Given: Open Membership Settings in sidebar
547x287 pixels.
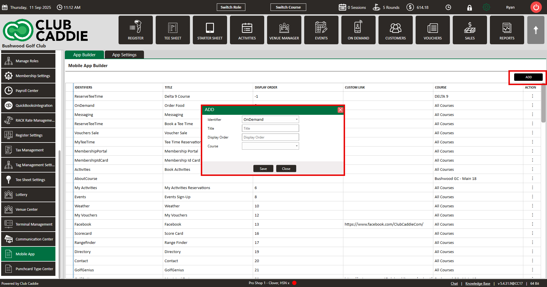Looking at the screenshot, I should click(x=28, y=76).
